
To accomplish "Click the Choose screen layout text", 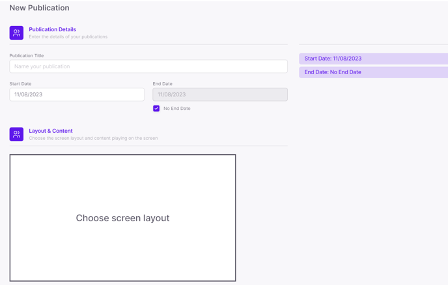I will pyautogui.click(x=122, y=218).
